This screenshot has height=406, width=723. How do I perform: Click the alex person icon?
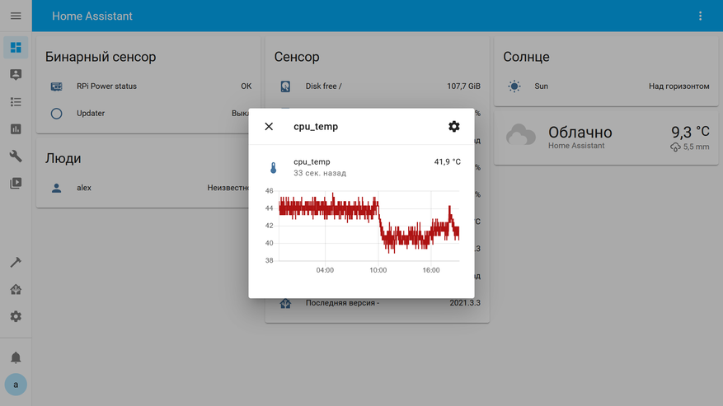56,188
